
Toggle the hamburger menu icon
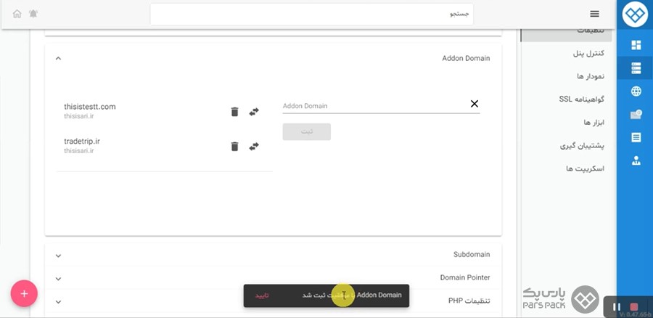pos(595,14)
